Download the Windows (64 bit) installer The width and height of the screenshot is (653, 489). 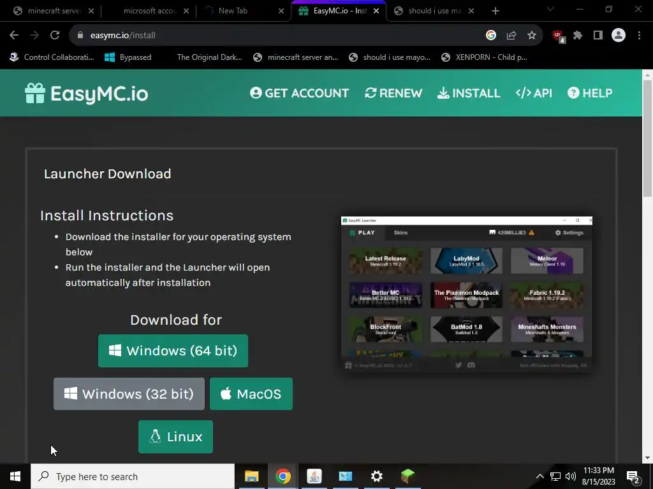click(x=173, y=351)
